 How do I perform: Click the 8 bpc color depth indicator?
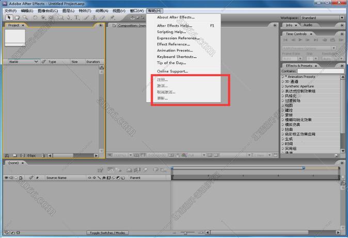[31, 156]
